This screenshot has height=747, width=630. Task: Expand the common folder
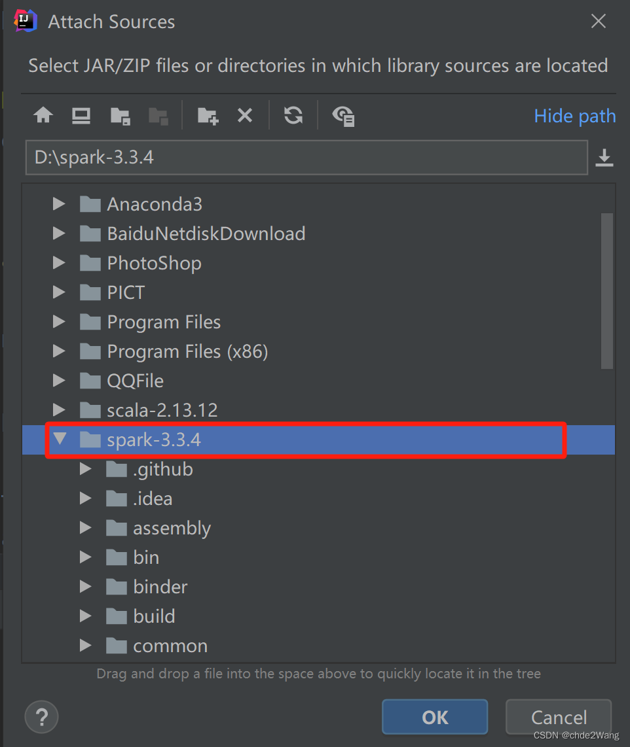(x=86, y=646)
